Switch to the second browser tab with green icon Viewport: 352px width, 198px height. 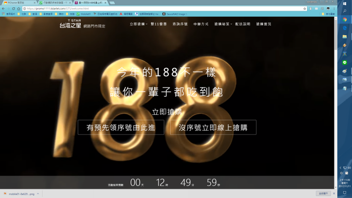point(55,3)
